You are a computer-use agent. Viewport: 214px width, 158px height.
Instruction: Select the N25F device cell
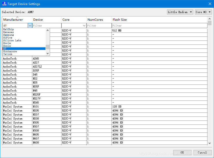point(47,86)
